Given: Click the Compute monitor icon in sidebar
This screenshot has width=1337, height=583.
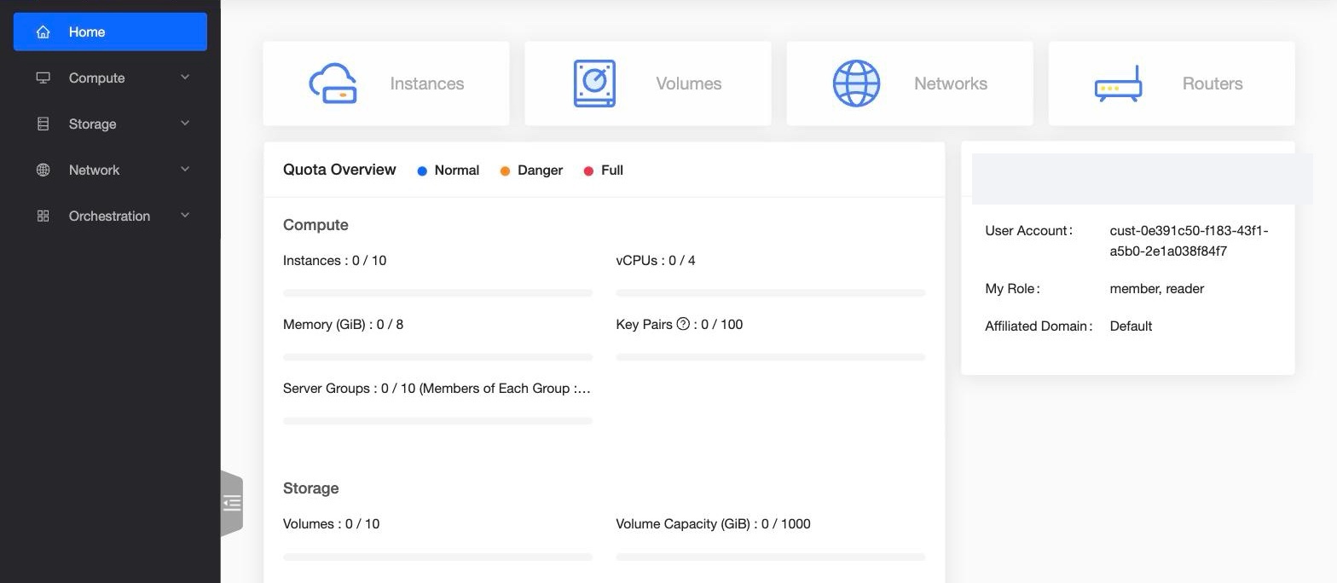Looking at the screenshot, I should [43, 78].
